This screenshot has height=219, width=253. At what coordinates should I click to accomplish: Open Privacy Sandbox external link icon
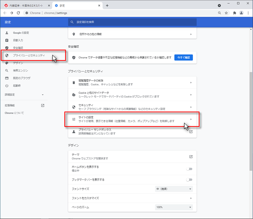pos(190,132)
